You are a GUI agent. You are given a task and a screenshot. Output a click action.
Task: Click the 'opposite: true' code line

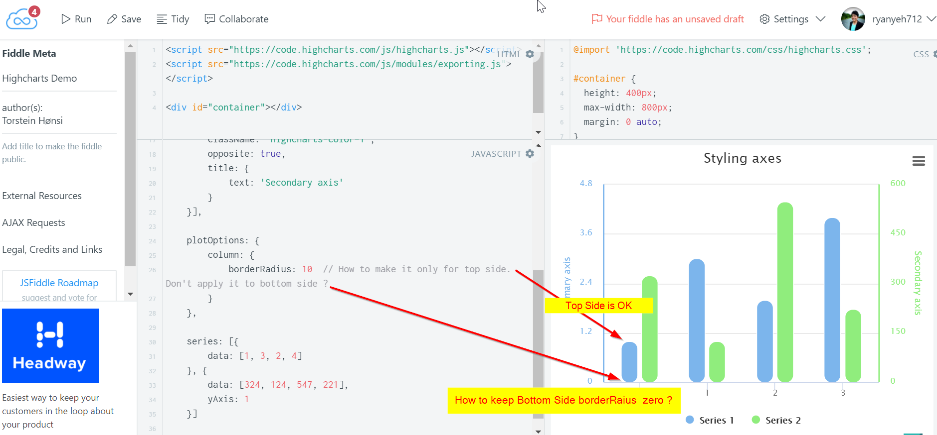tap(246, 154)
